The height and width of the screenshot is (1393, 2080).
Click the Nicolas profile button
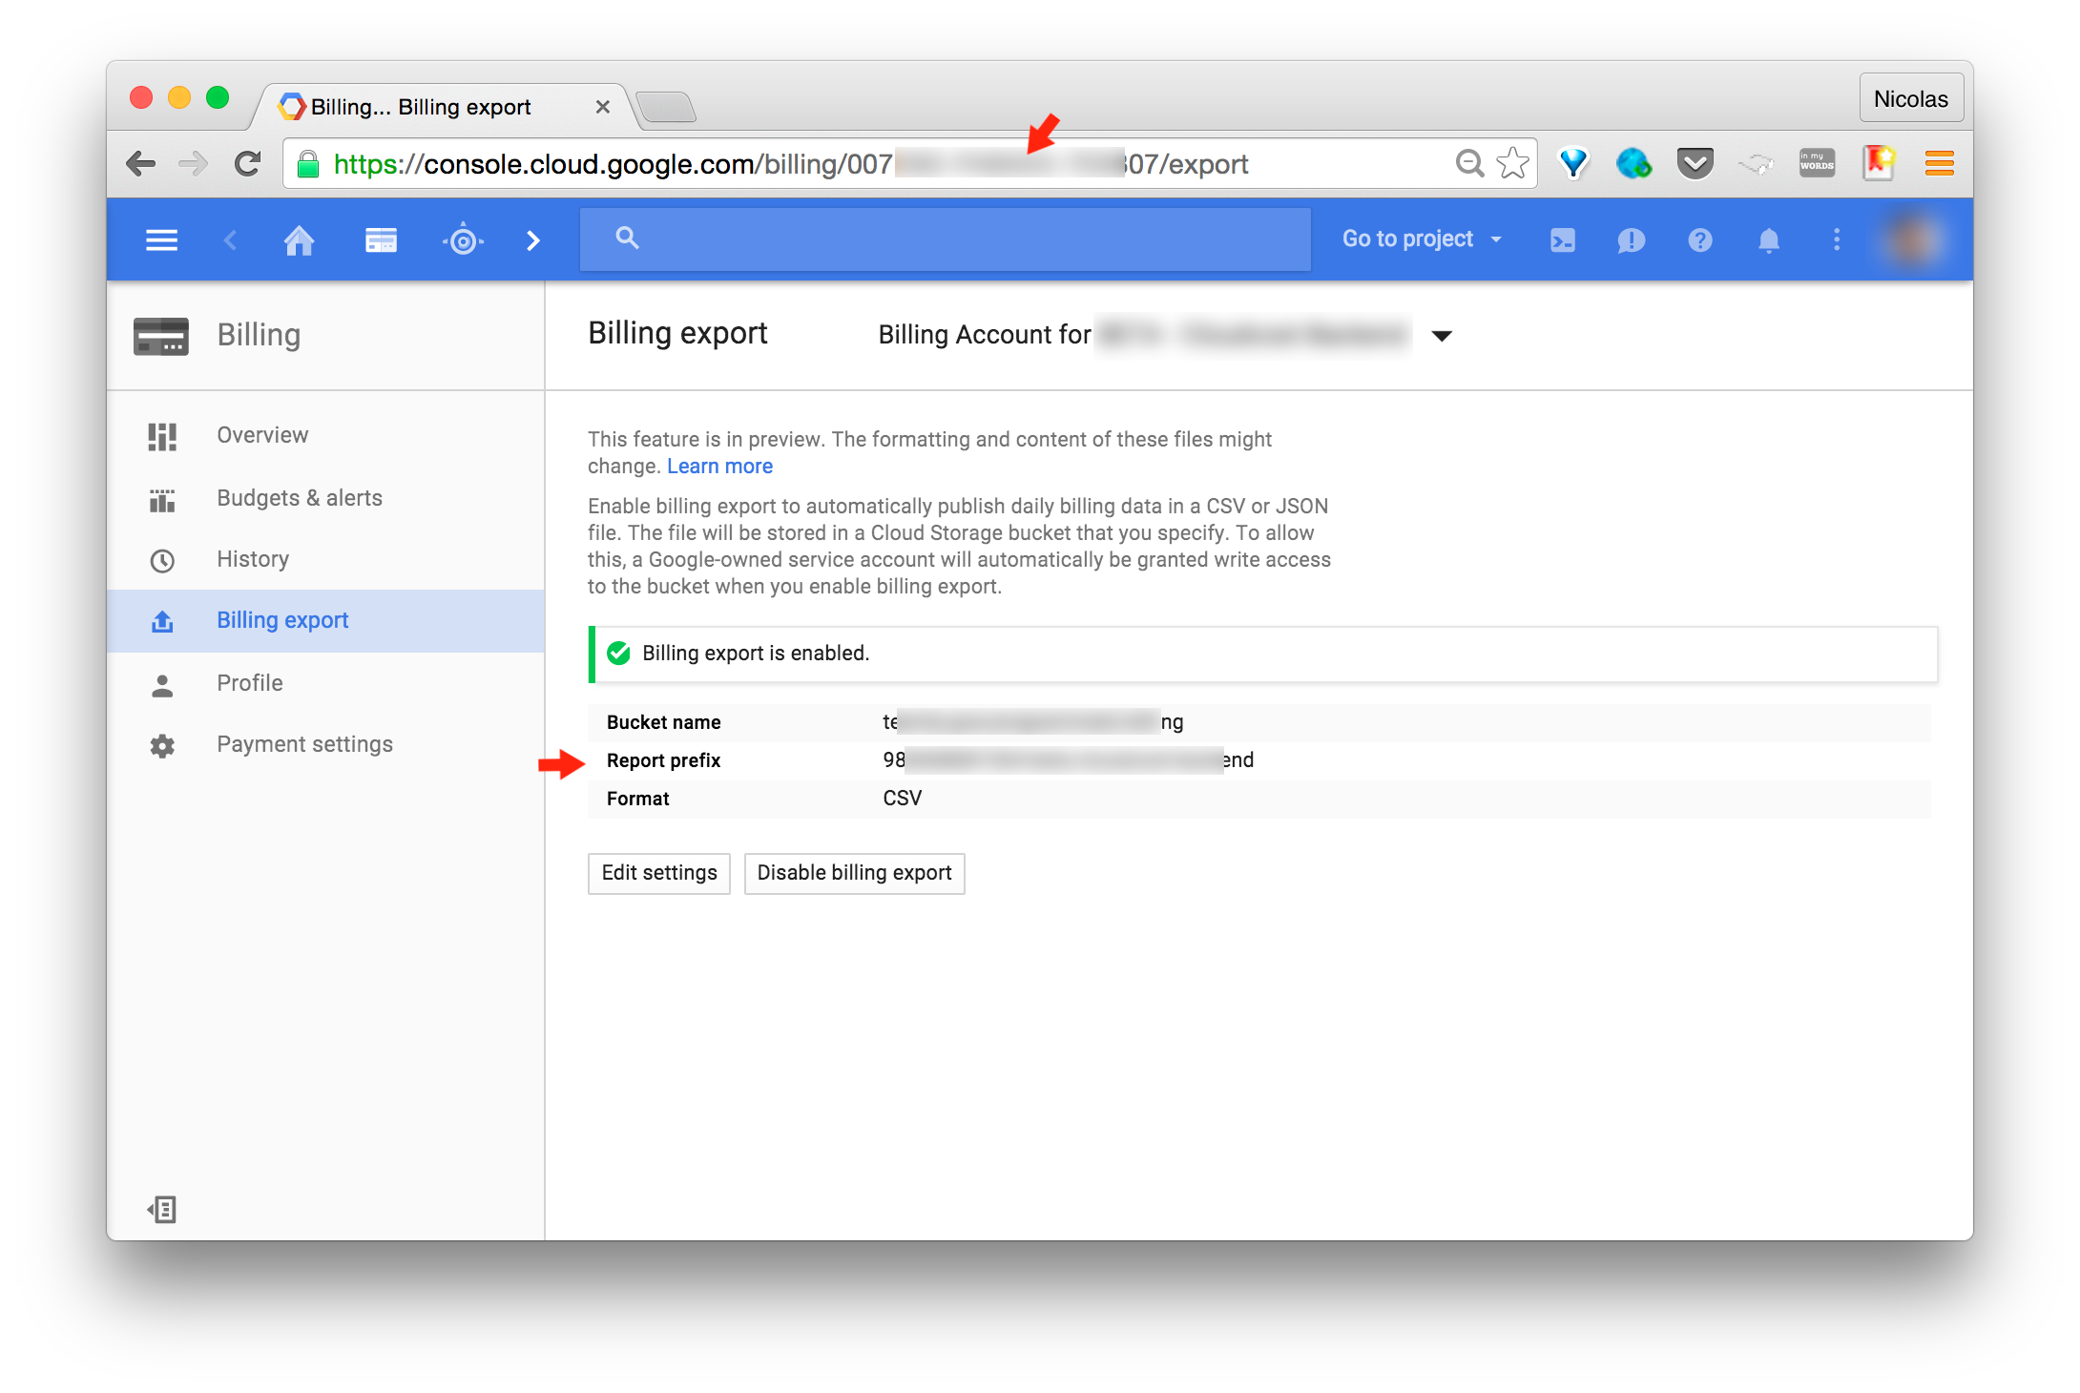click(x=1911, y=98)
